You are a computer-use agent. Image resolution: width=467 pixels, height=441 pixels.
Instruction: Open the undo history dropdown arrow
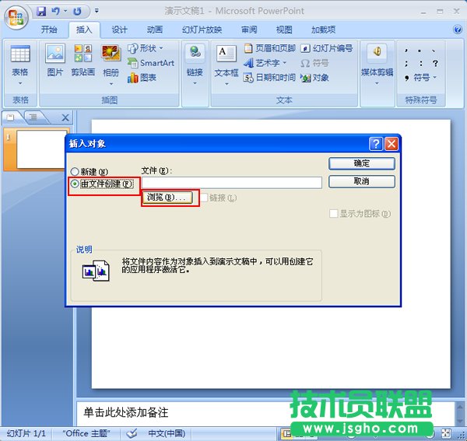65,12
